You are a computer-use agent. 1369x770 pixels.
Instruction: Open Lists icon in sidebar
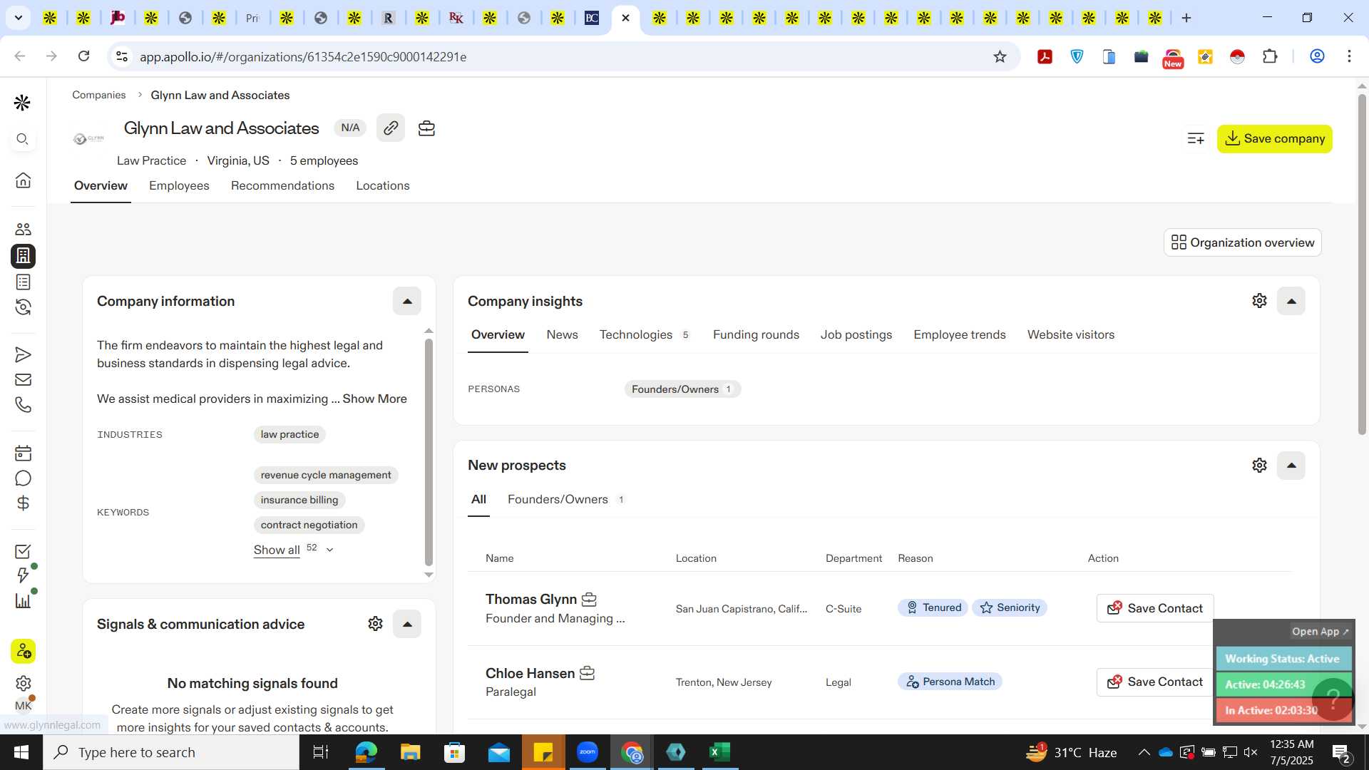23,282
